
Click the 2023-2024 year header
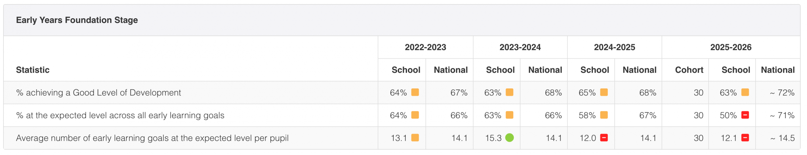[x=520, y=47]
